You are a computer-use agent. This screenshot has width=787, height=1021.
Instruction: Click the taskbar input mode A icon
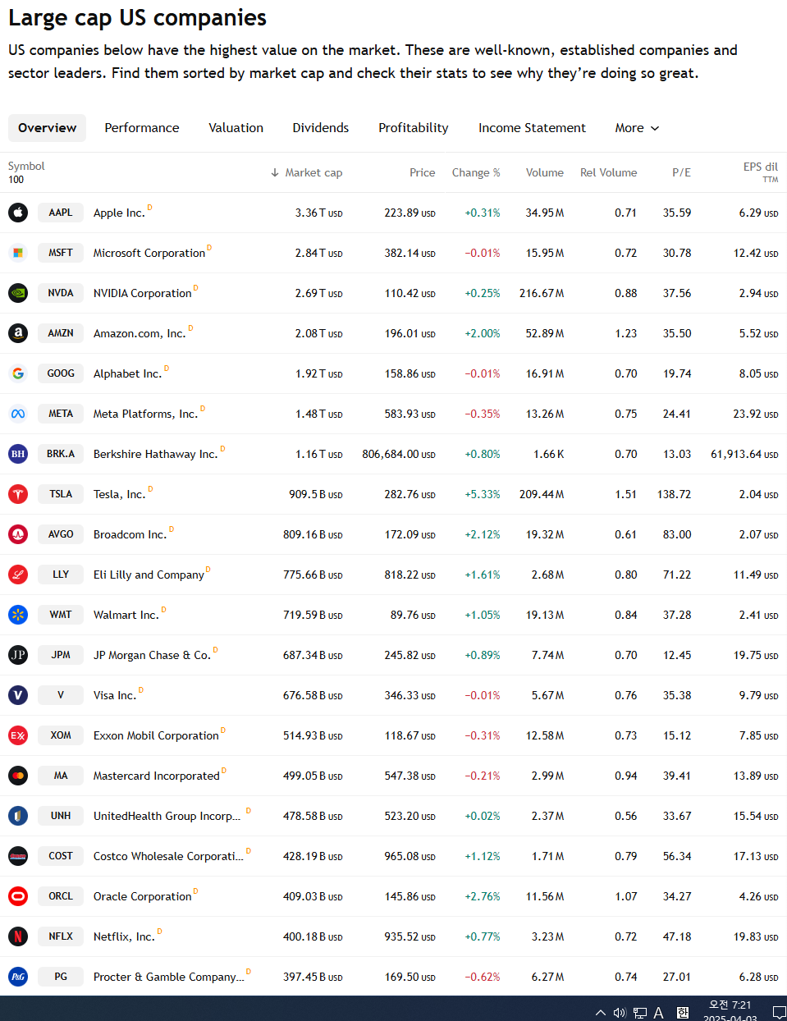(658, 1013)
